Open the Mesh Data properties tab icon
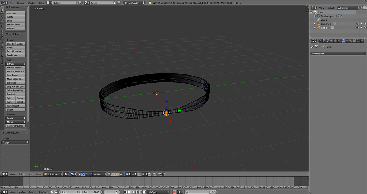 point(347,41)
